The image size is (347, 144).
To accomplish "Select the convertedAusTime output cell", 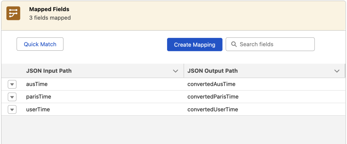I will (211, 84).
